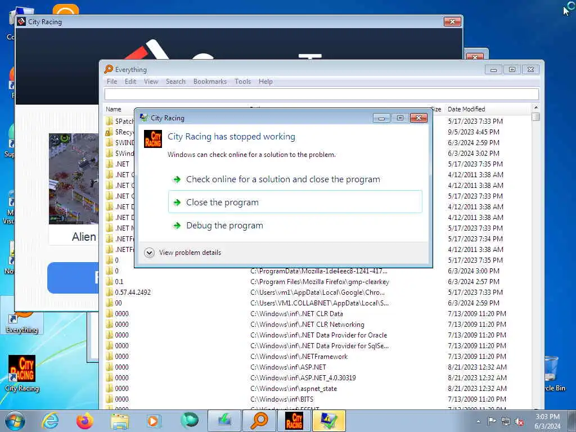Click muted volume tray icon
576x432 pixels.
[x=519, y=422]
